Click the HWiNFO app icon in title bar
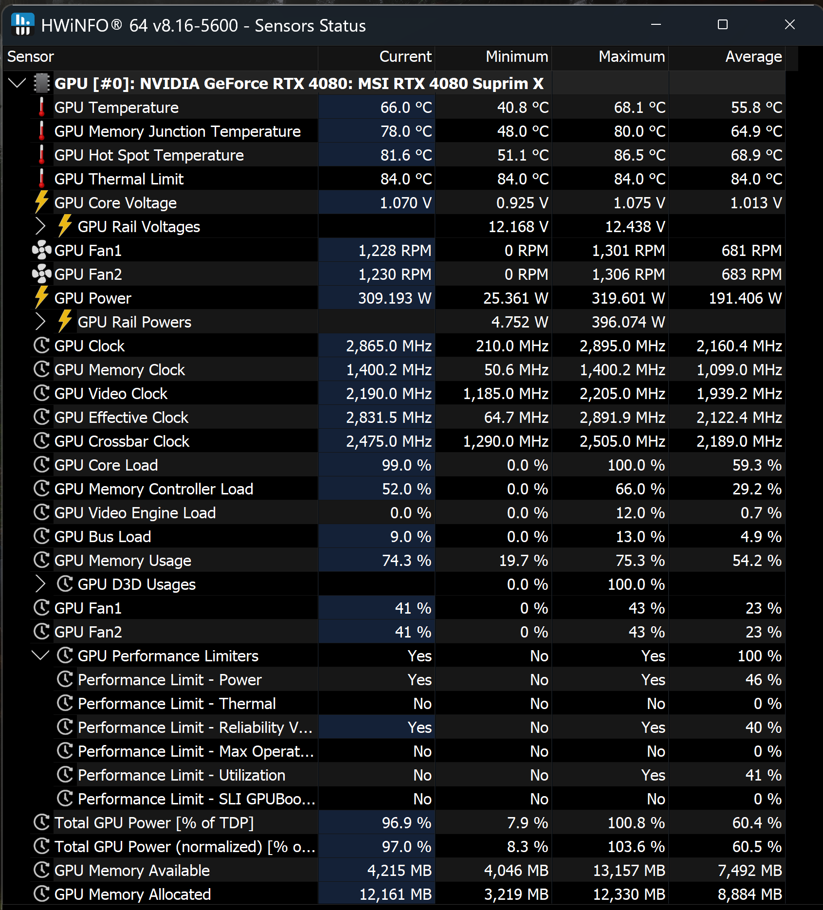Viewport: 823px width, 910px height. coord(22,24)
